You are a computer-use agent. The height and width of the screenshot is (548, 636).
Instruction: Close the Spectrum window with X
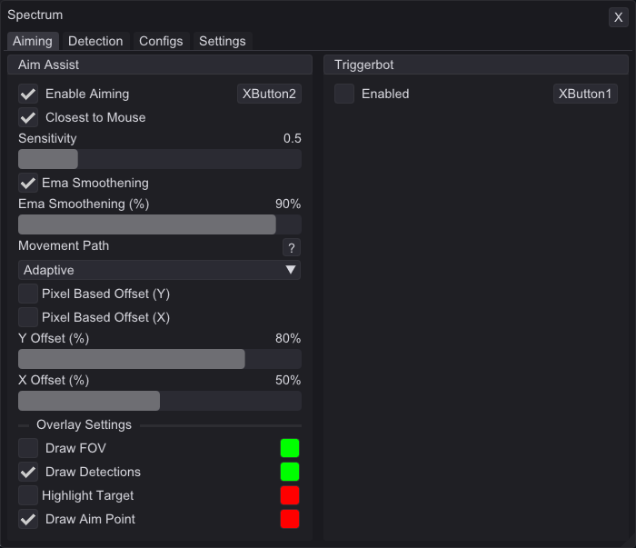[618, 17]
